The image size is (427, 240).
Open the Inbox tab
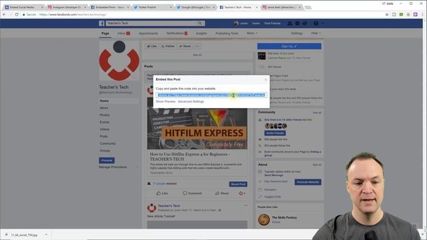pos(123,33)
